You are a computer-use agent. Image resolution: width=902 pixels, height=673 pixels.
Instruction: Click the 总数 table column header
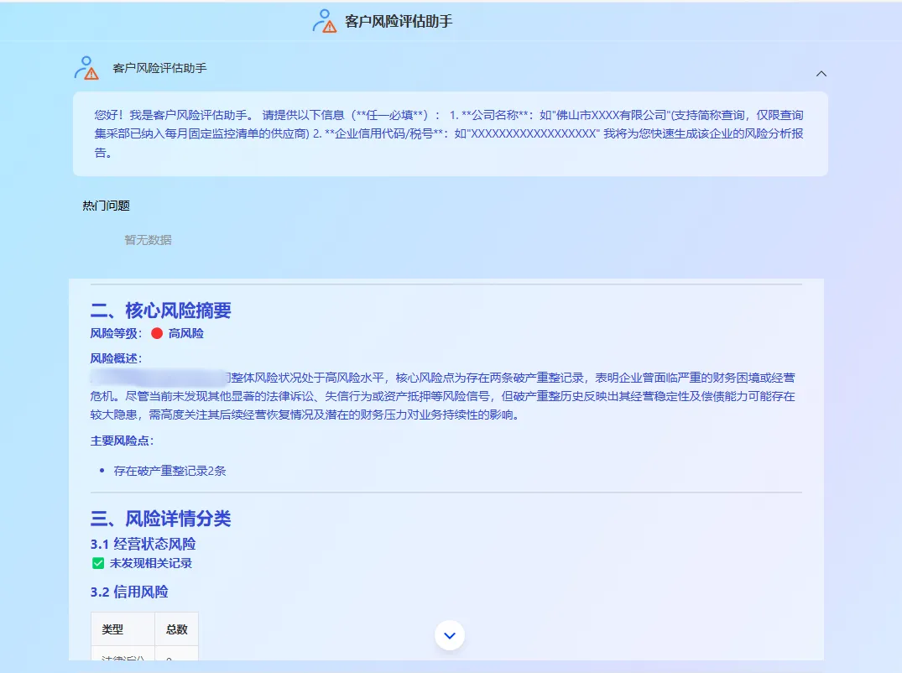click(x=176, y=629)
